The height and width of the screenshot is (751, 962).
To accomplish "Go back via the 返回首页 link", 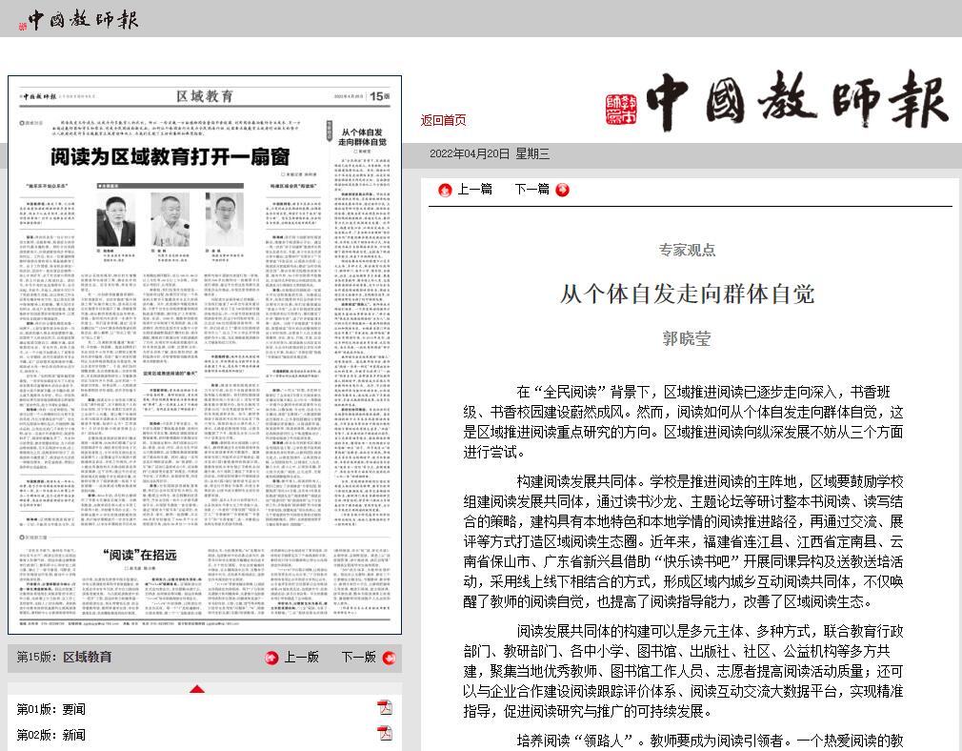I will tap(443, 120).
